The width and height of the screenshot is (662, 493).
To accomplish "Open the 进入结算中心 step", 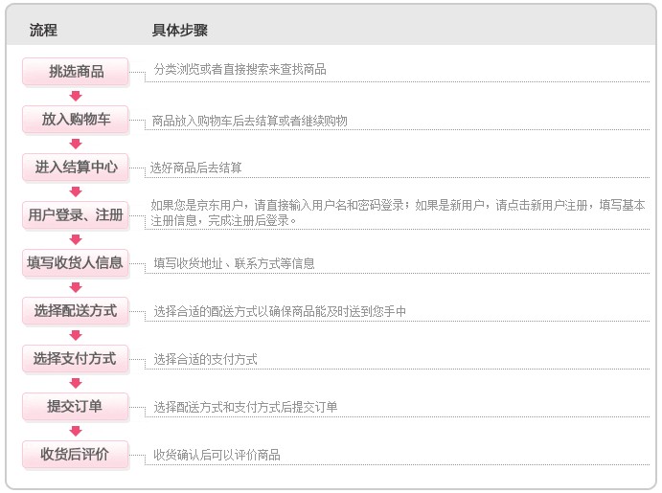I will [x=76, y=167].
